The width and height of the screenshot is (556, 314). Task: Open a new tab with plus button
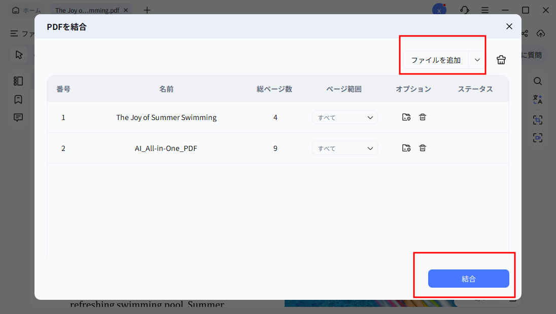[x=147, y=10]
